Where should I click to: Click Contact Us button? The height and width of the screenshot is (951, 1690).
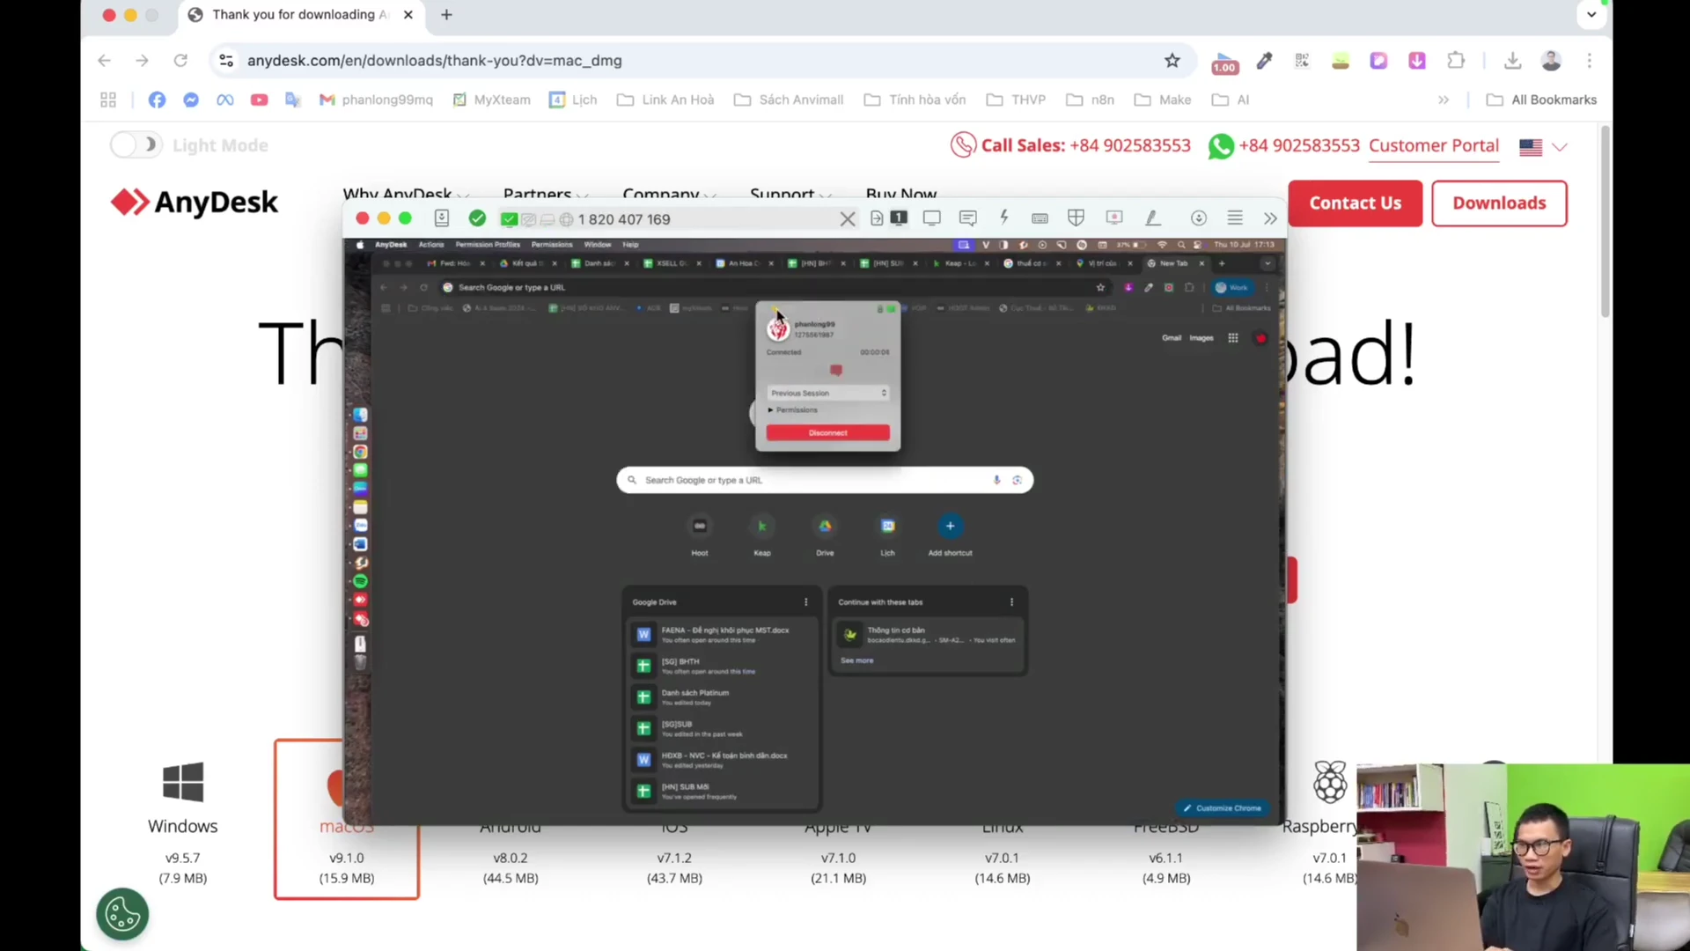point(1355,203)
